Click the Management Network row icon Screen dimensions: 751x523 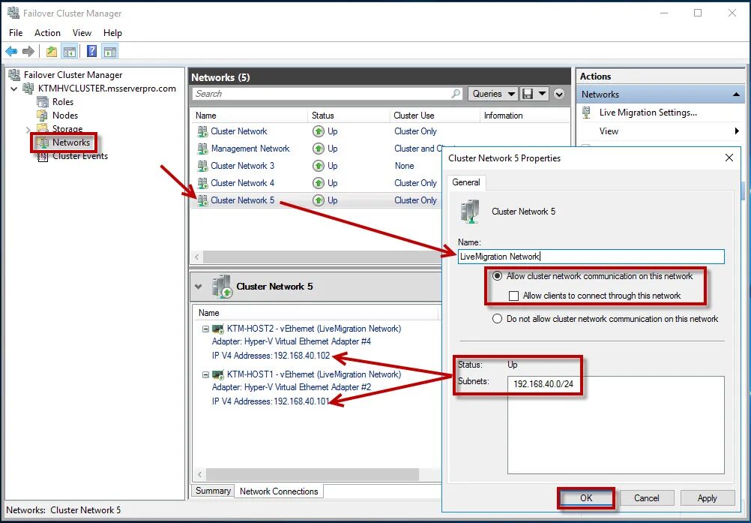[x=202, y=149]
